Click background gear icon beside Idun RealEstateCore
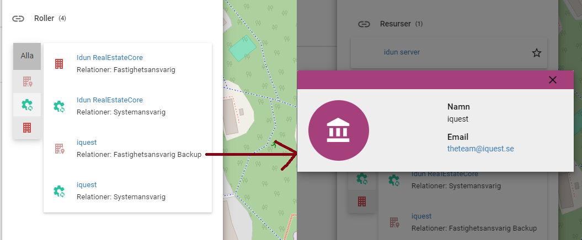 (394, 181)
